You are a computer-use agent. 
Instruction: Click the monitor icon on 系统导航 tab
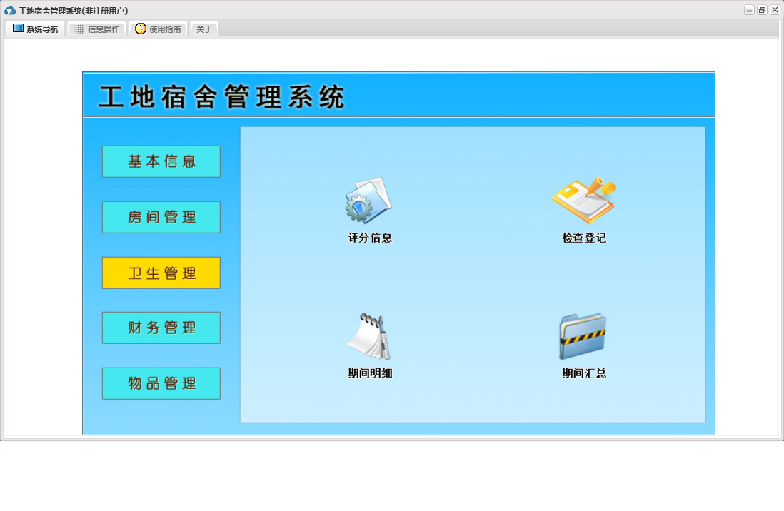click(18, 29)
